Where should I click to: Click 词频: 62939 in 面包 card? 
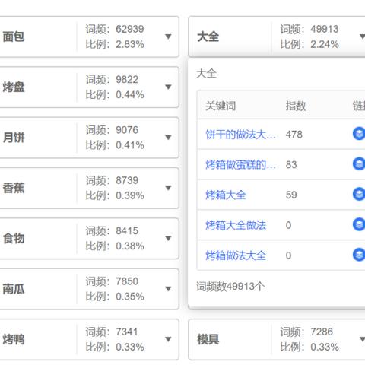click(115, 29)
